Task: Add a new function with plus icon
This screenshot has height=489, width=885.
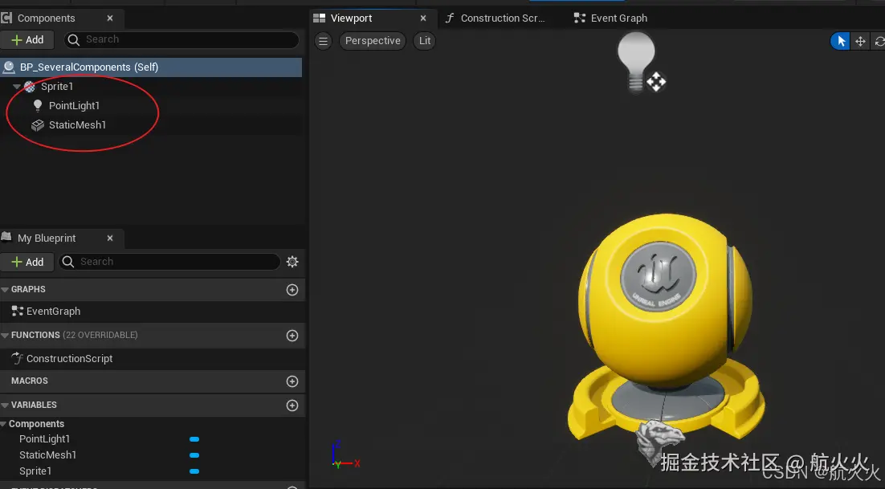Action: click(292, 336)
